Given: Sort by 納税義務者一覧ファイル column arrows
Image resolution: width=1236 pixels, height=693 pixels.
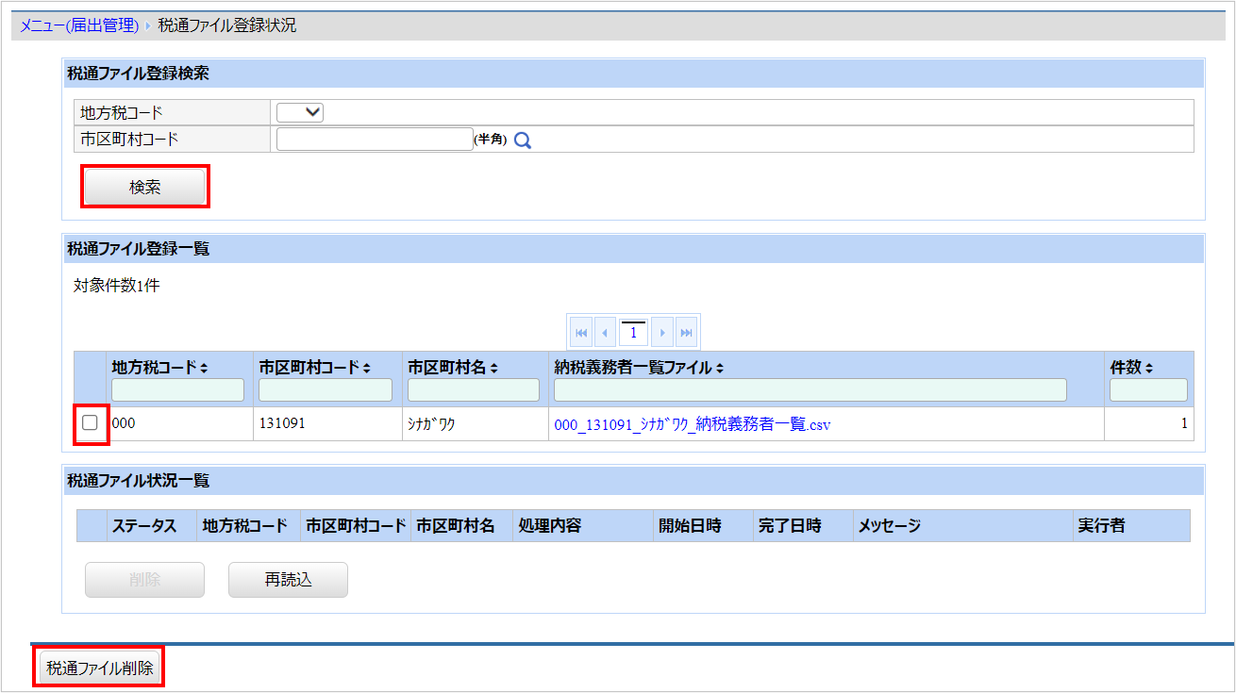Looking at the screenshot, I should click(x=720, y=368).
